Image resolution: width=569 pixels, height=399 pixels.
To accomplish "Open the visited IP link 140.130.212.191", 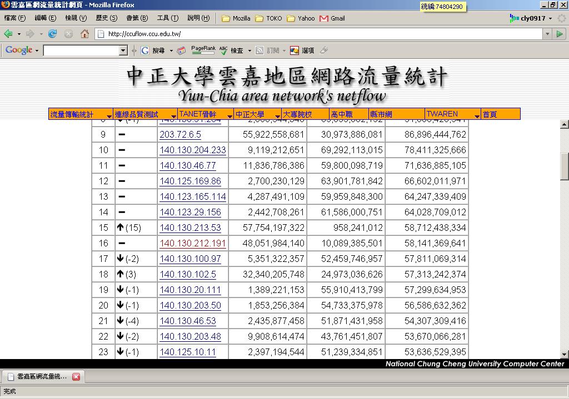I will (193, 243).
